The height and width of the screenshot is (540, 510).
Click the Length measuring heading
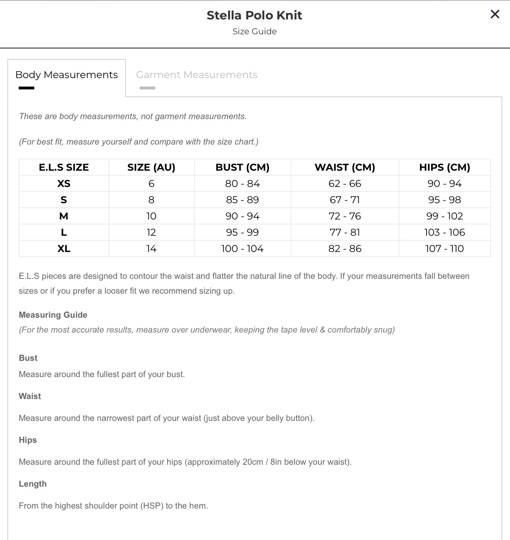point(33,484)
